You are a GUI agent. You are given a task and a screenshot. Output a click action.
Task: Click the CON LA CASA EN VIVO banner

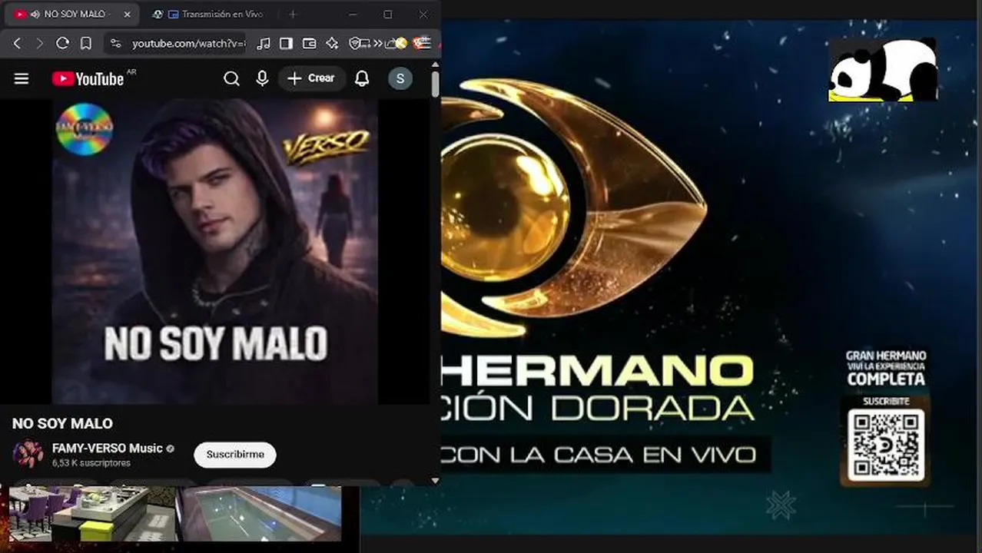click(x=605, y=454)
